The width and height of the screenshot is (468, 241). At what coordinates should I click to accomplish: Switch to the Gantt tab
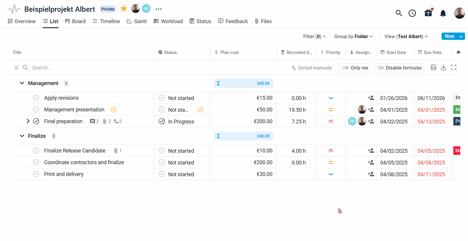137,21
